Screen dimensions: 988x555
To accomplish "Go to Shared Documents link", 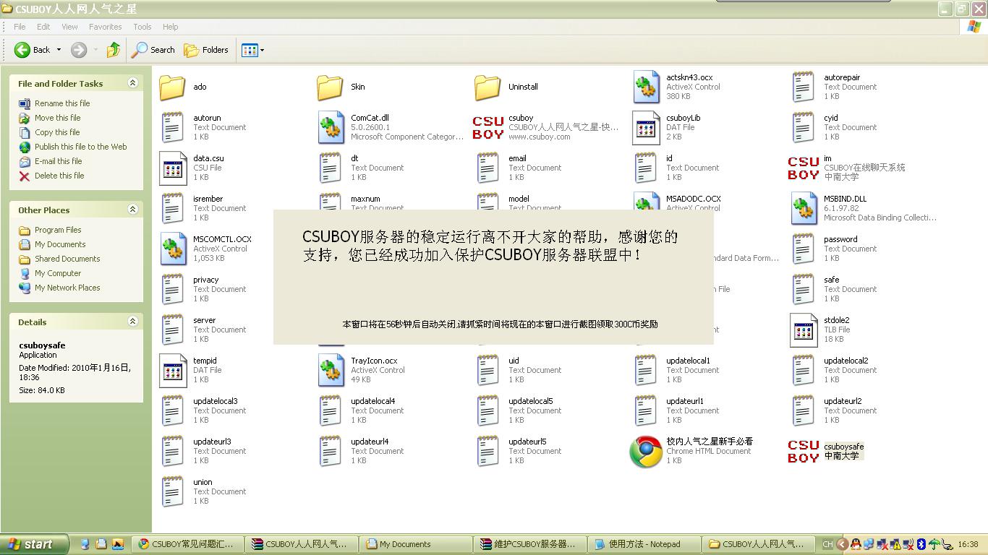I will 67,259.
